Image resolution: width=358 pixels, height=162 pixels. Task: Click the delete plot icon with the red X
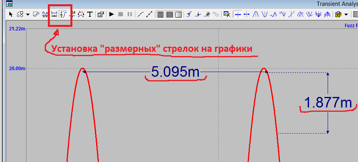click(x=227, y=14)
